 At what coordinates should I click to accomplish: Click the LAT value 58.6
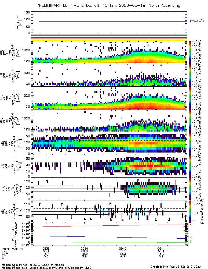point(84,251)
